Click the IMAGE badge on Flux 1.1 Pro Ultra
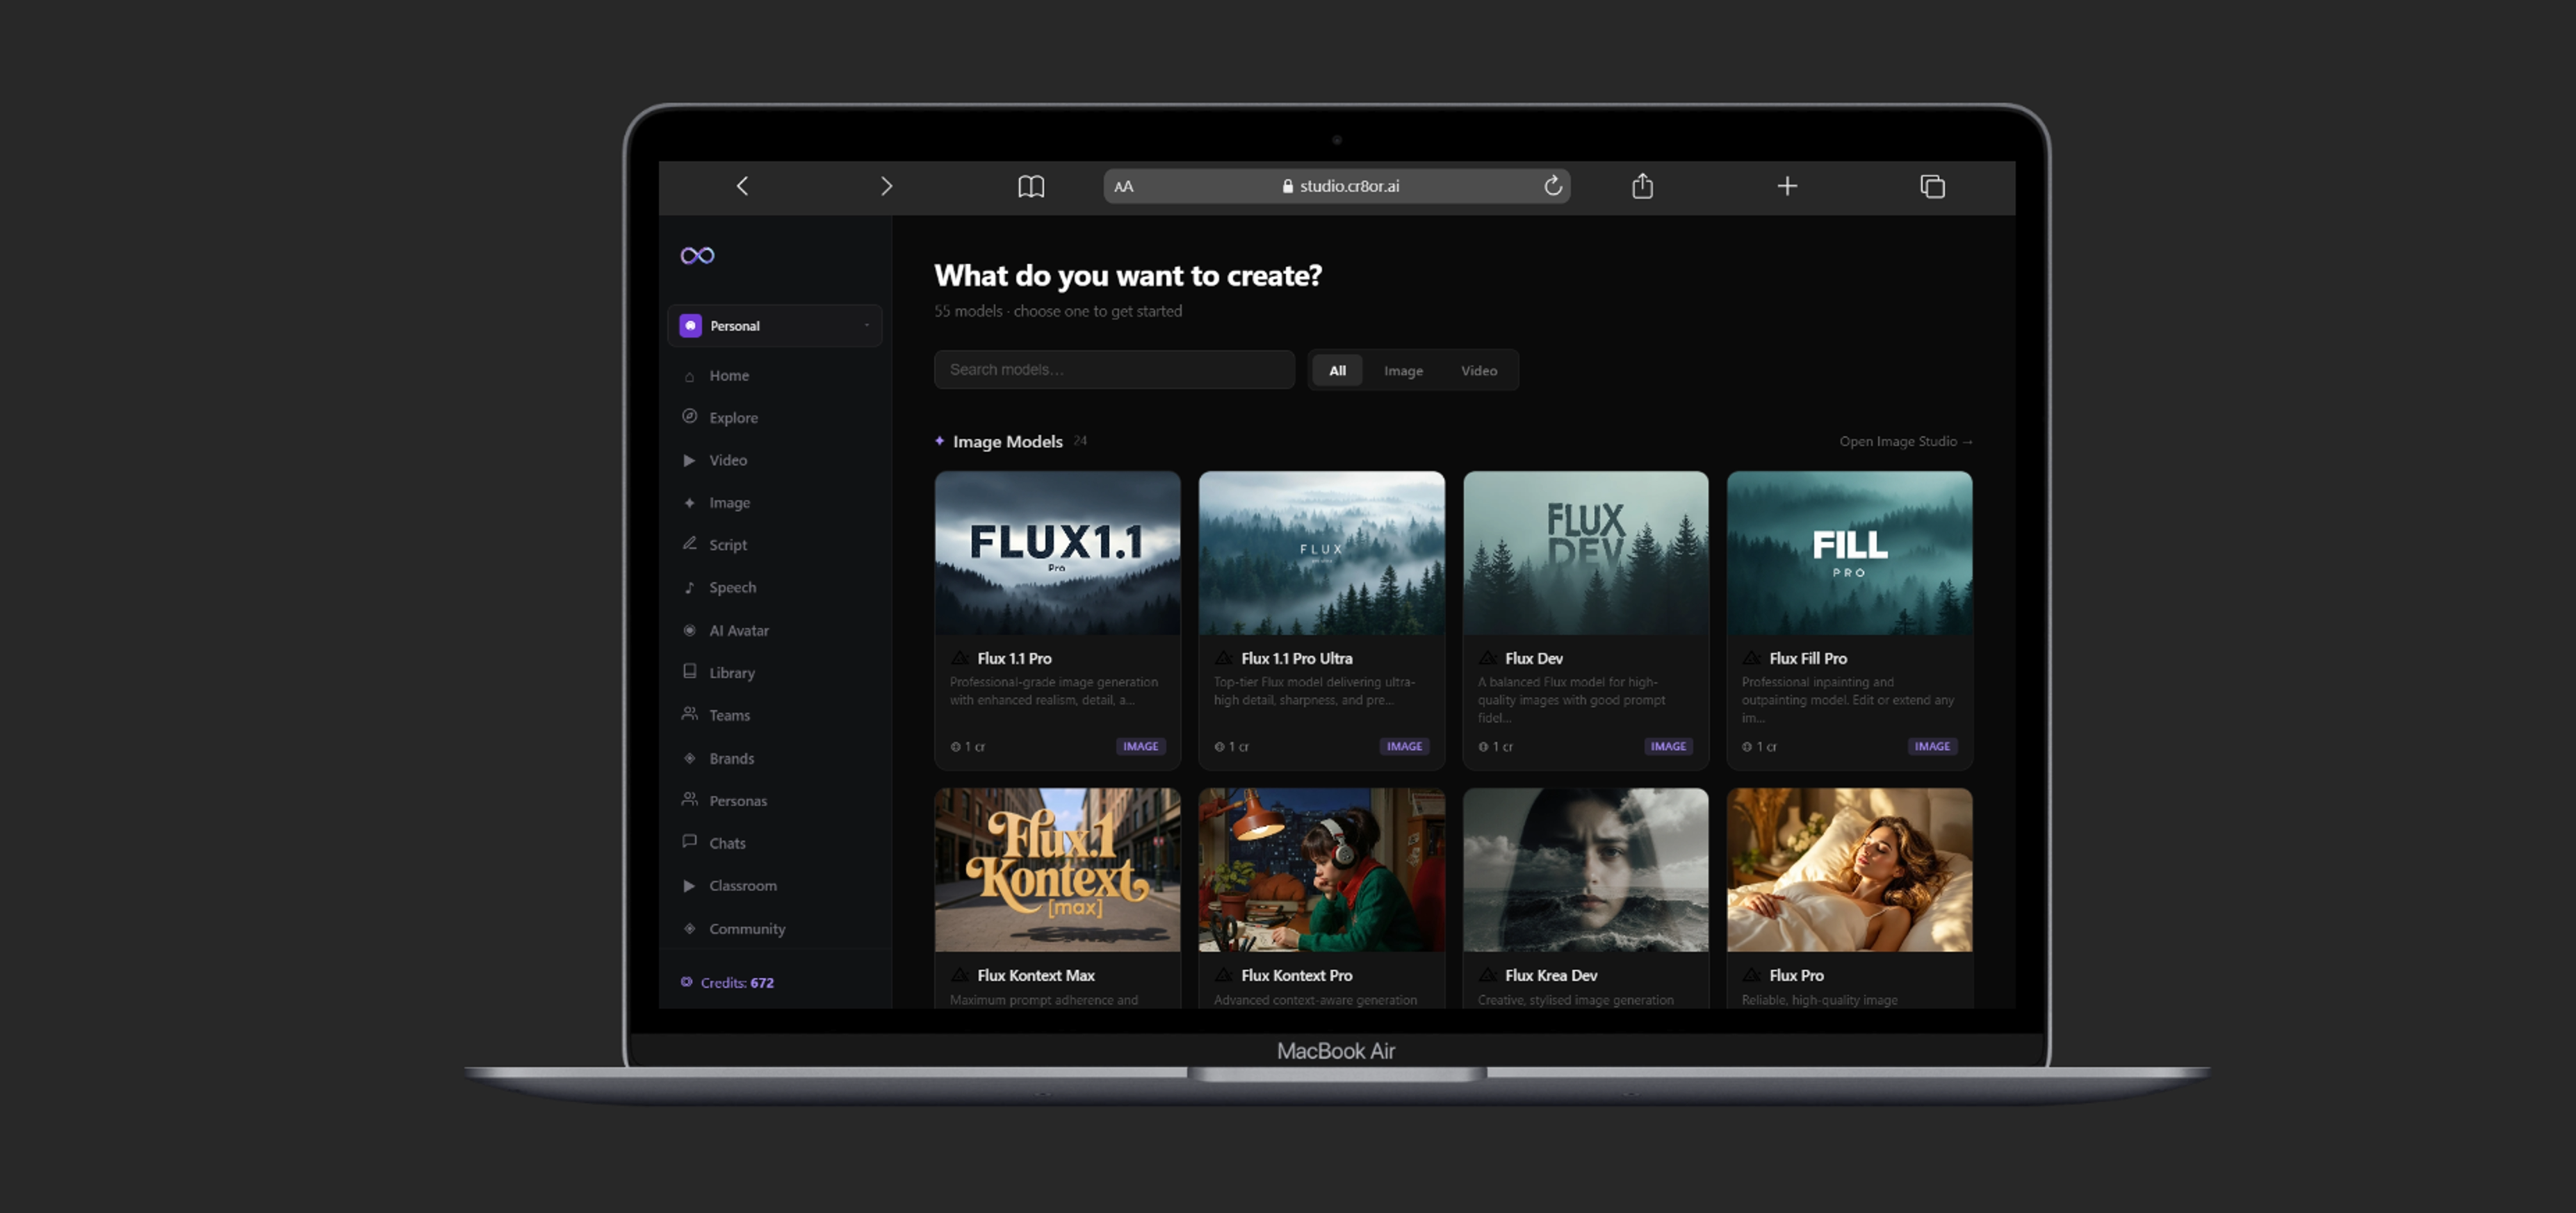This screenshot has width=2576, height=1213. (x=1404, y=746)
